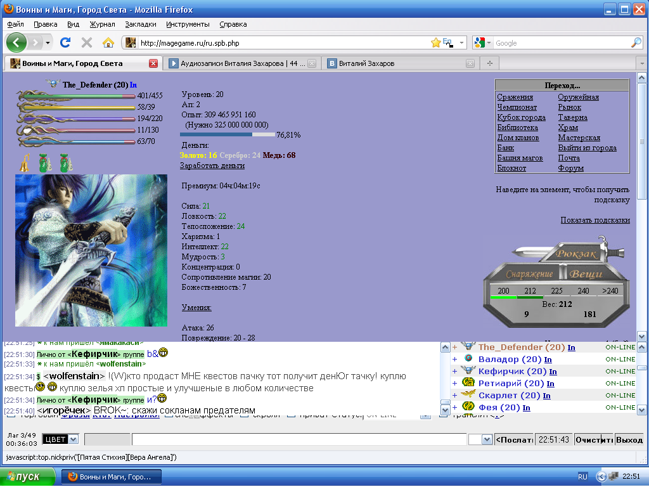Click the weight capacity bar under 200-212
This screenshot has width=649, height=487.
(x=517, y=297)
